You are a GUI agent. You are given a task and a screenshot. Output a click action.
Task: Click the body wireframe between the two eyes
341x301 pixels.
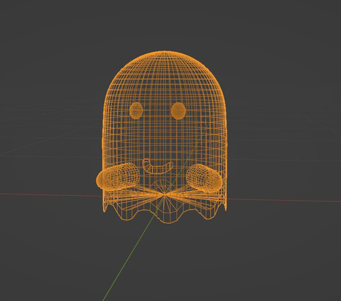pyautogui.click(x=158, y=111)
